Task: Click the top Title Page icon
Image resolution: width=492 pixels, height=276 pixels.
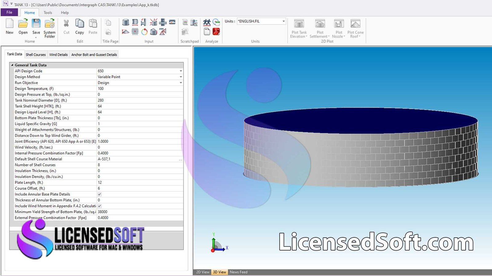Action: (x=108, y=22)
